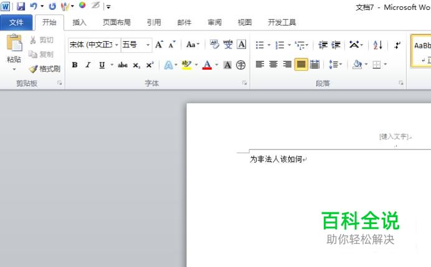
Task: Open the undo history dropdown arrow
Action: pyautogui.click(x=42, y=6)
